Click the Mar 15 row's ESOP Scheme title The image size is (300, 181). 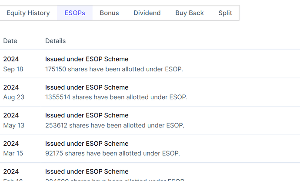87,144
